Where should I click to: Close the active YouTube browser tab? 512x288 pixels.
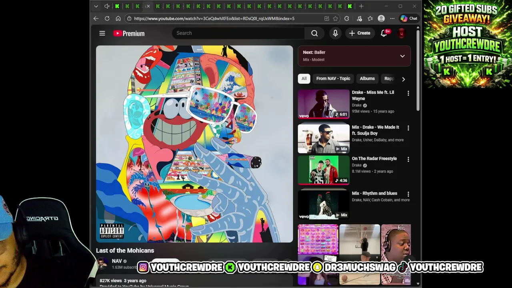[148, 6]
